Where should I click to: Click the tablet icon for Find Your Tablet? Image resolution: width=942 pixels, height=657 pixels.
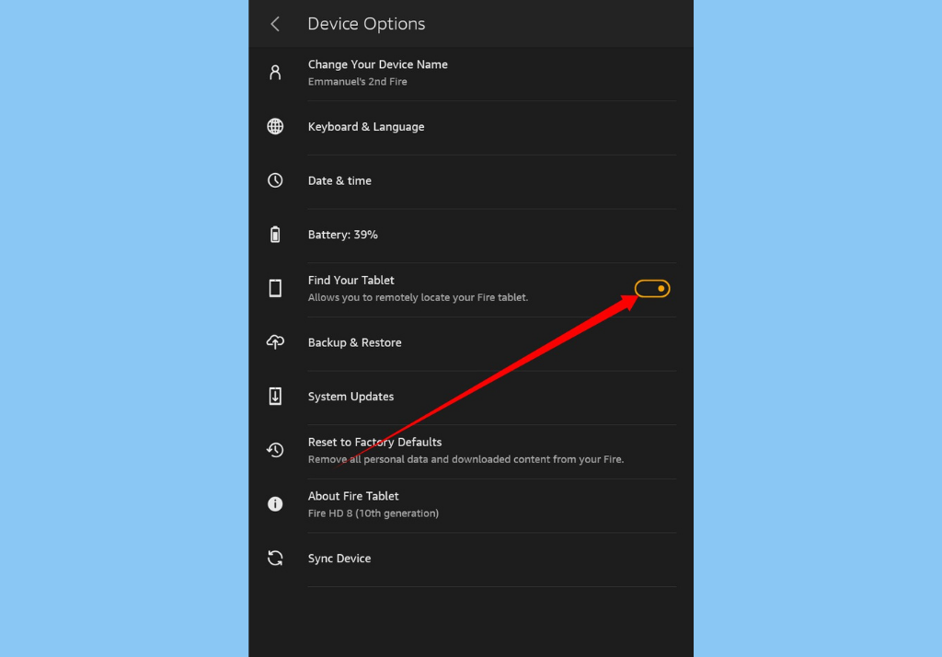(275, 289)
